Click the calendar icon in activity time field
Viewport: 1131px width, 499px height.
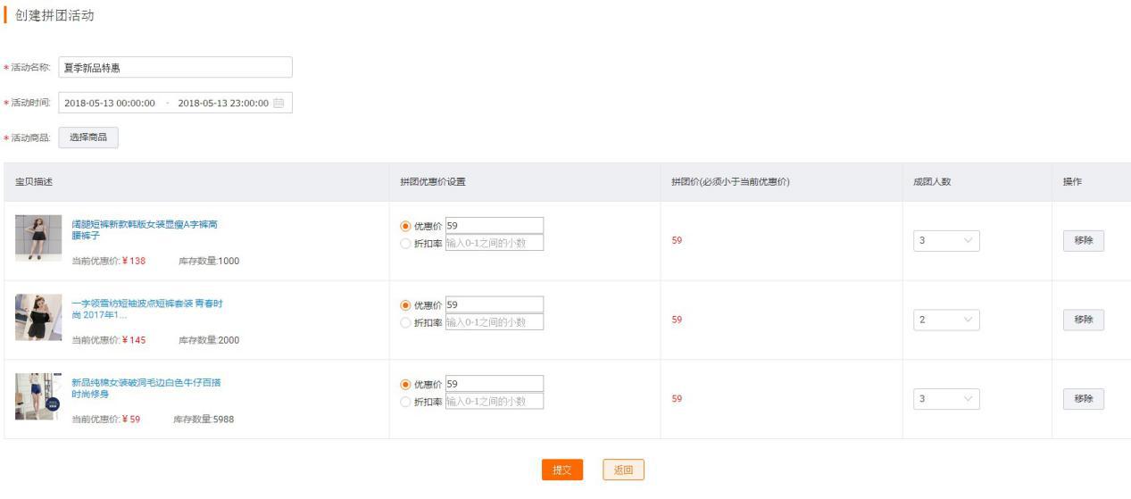click(x=279, y=104)
